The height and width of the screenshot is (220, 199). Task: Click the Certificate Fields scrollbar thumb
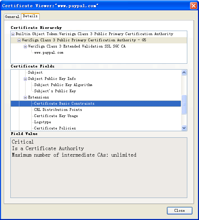pos(184,105)
